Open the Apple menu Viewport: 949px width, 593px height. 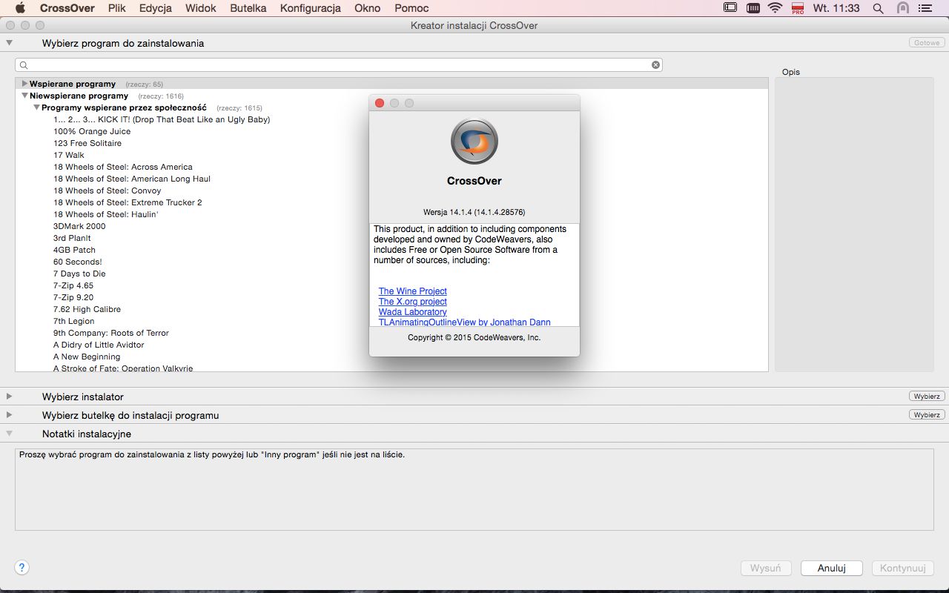tap(20, 8)
